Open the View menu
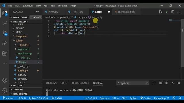This screenshot has width=184, height=103. tap(38, 6)
